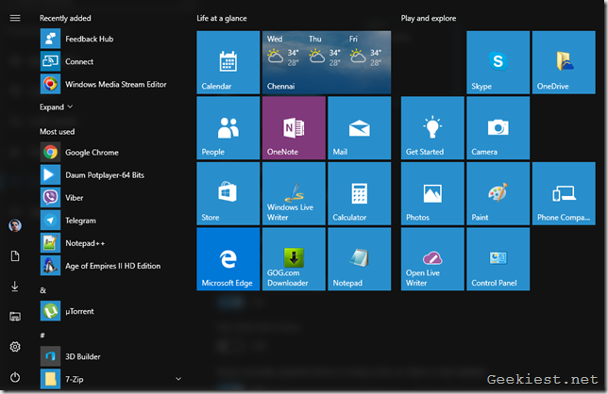Open Telegram in the app list
This screenshot has height=394, width=608.
pos(80,221)
